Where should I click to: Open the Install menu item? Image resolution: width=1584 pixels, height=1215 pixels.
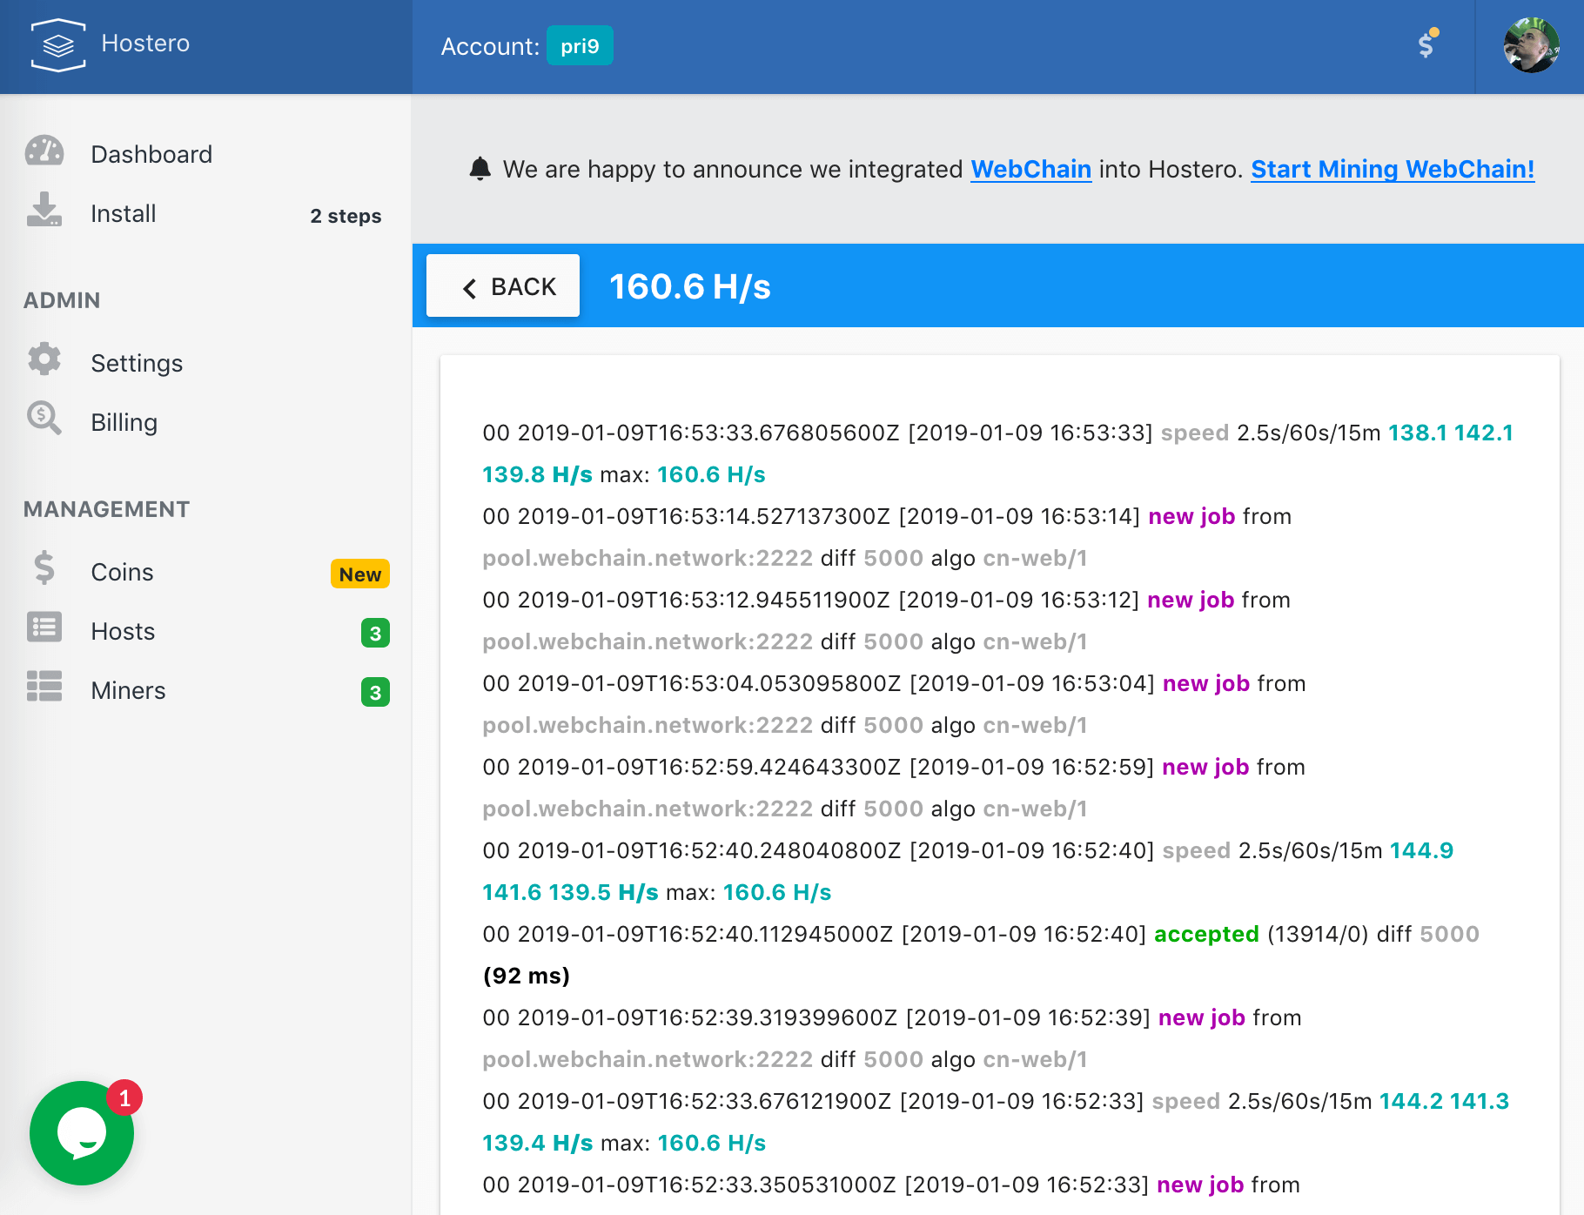click(x=124, y=213)
